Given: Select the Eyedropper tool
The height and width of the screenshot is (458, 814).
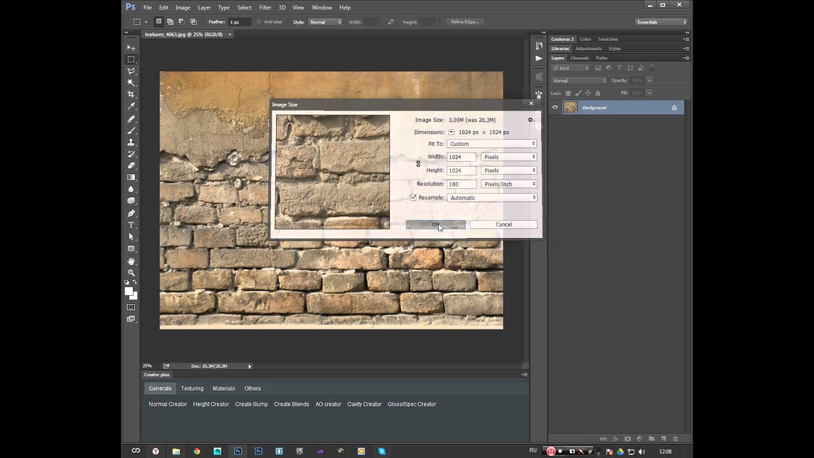Looking at the screenshot, I should point(131,106).
